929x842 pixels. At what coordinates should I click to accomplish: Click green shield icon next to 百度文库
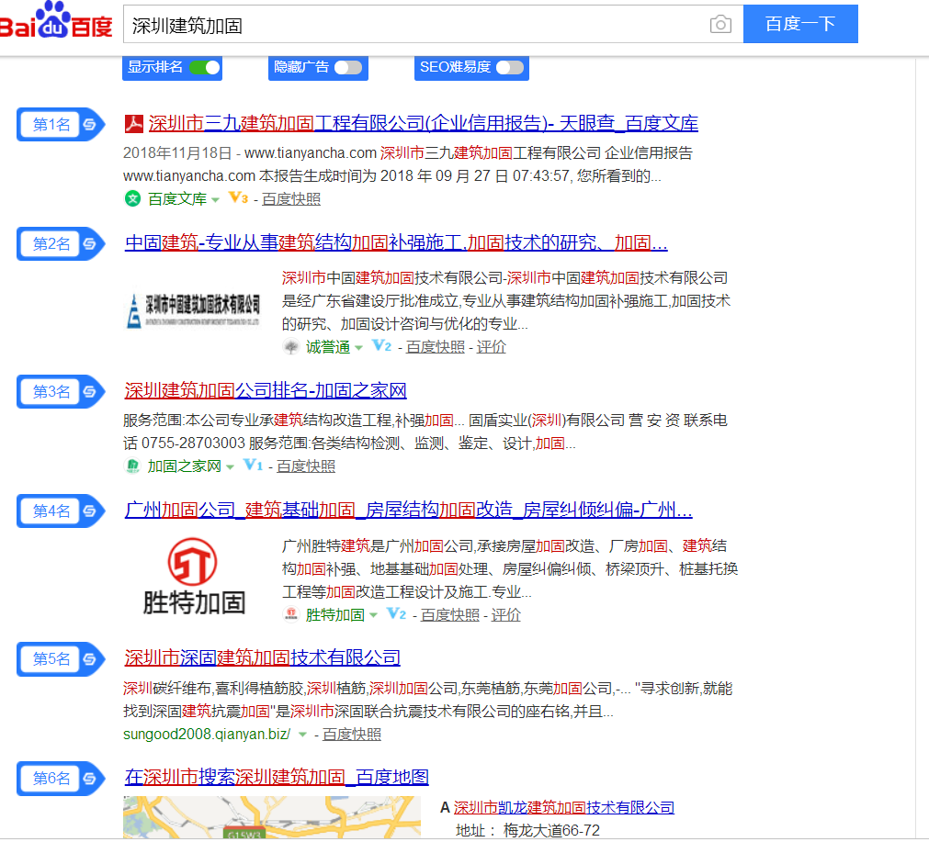[x=132, y=199]
